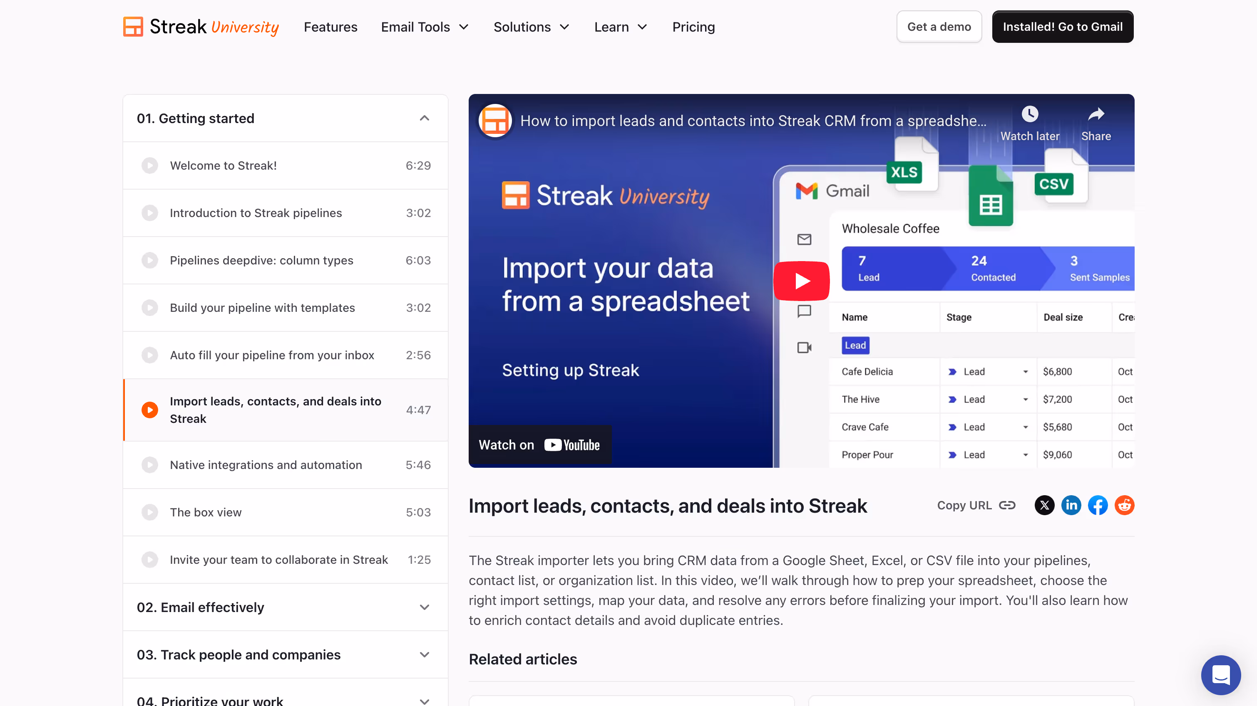Open Introduction to Streak pipelines lesson
The image size is (1257, 706).
click(x=256, y=212)
